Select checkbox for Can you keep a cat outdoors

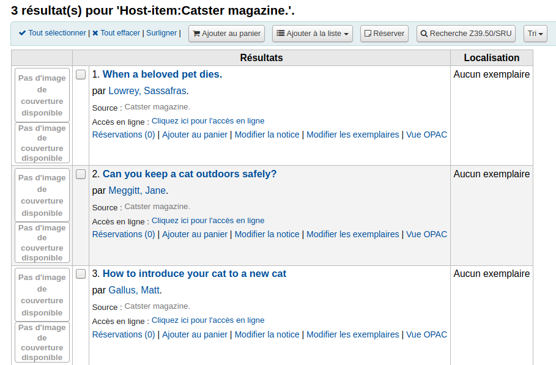[81, 174]
